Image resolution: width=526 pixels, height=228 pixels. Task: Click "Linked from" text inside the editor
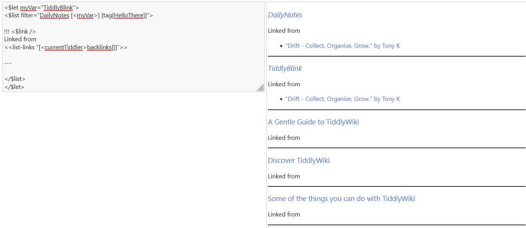tap(20, 39)
